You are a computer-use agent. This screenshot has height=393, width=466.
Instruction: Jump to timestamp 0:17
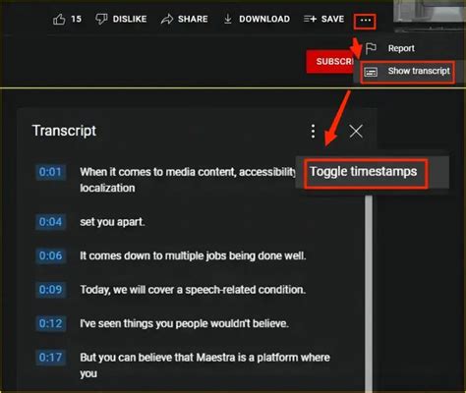[x=50, y=358]
